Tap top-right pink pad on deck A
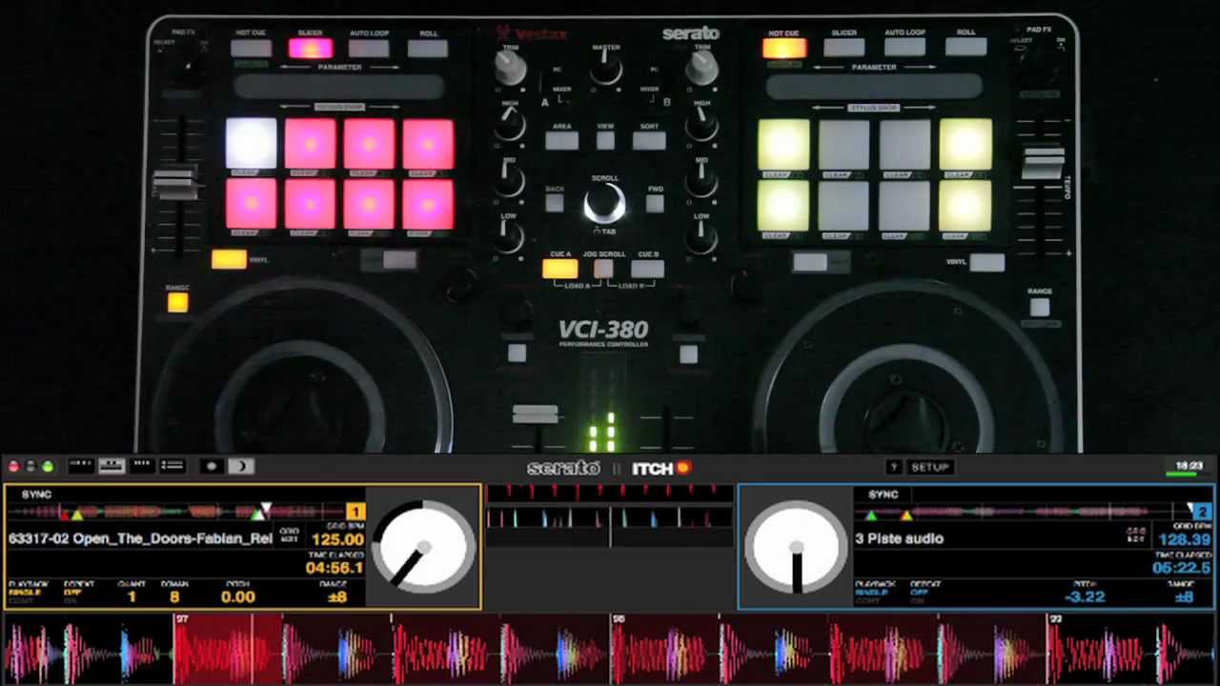 point(428,144)
